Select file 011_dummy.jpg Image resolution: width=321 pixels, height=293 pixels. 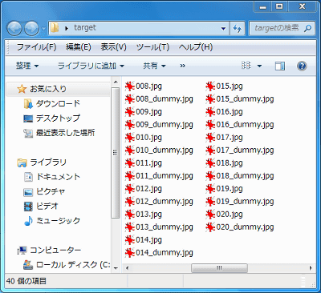pos(159,176)
